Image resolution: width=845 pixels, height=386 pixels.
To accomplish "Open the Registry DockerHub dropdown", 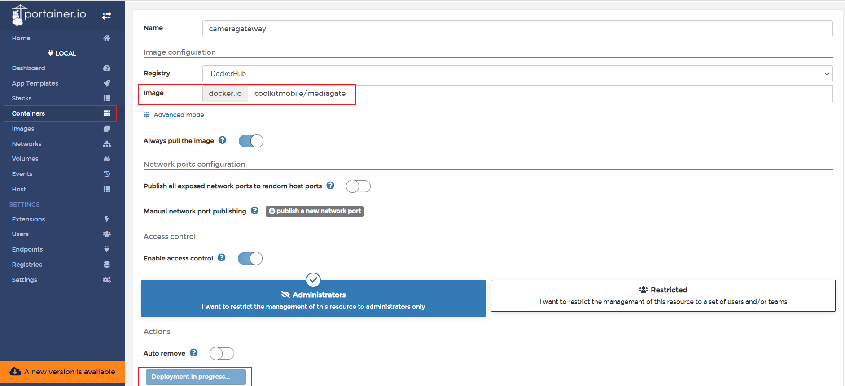I will click(x=517, y=74).
